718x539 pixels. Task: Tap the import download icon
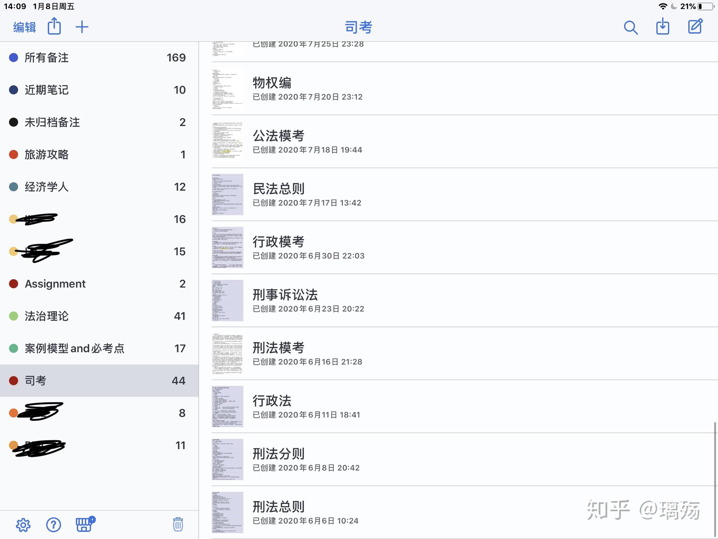point(663,26)
